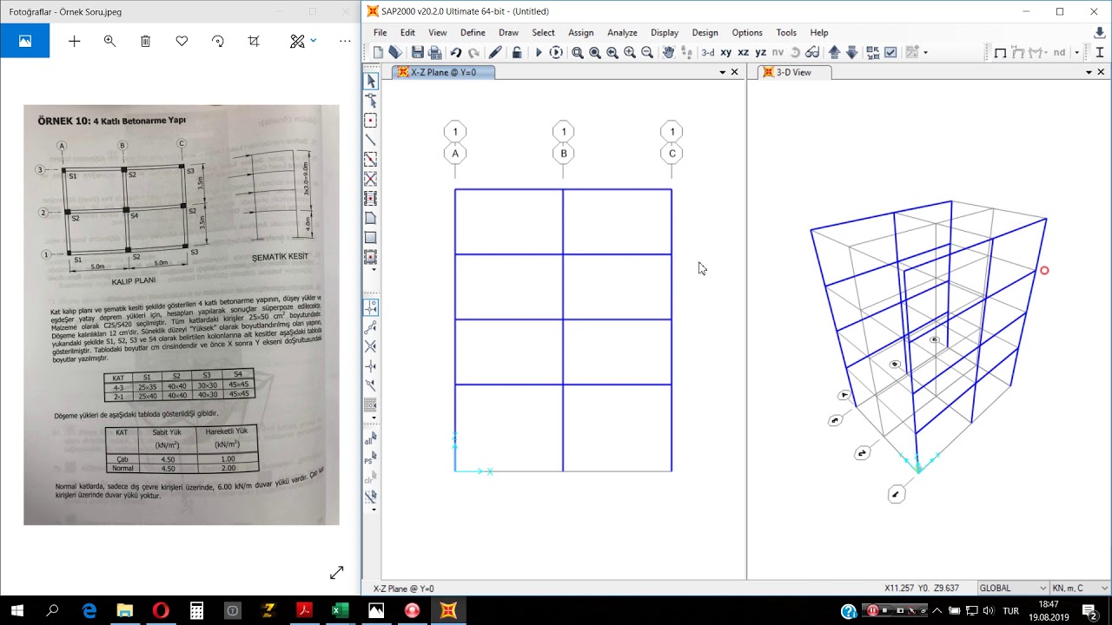Click the Undo arrow in SAP2000 toolbar
This screenshot has height=625, width=1112.
[456, 53]
